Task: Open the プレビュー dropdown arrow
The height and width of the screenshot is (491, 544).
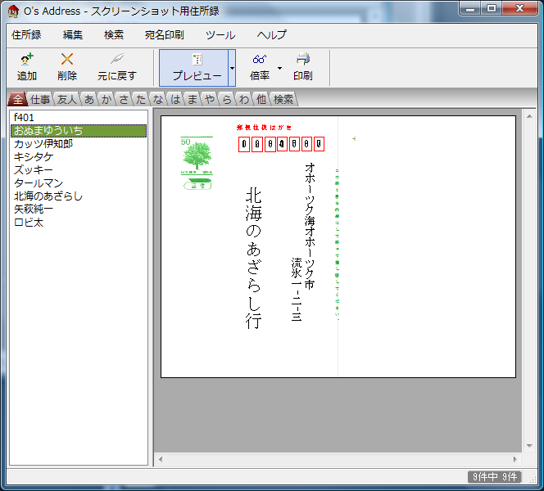Action: click(x=232, y=67)
